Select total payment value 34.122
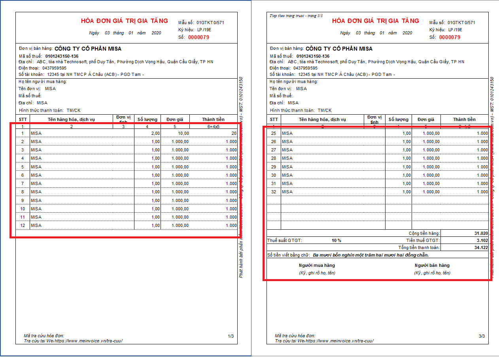Screen dimensions: 499x357 (x=481, y=247)
